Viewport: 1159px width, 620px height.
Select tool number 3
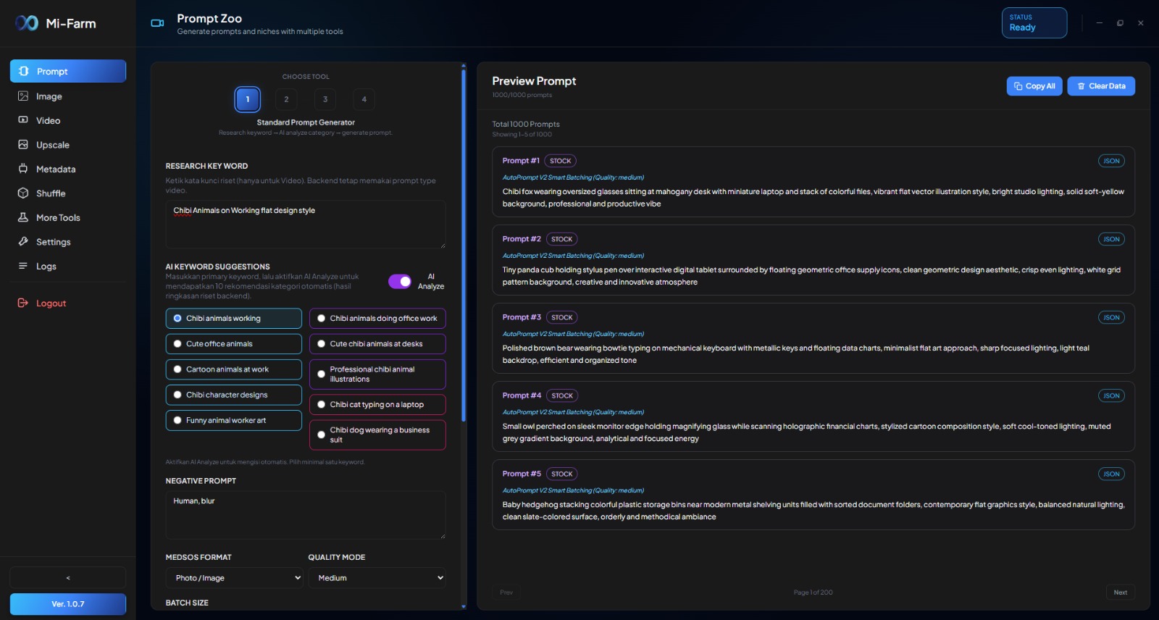click(325, 99)
